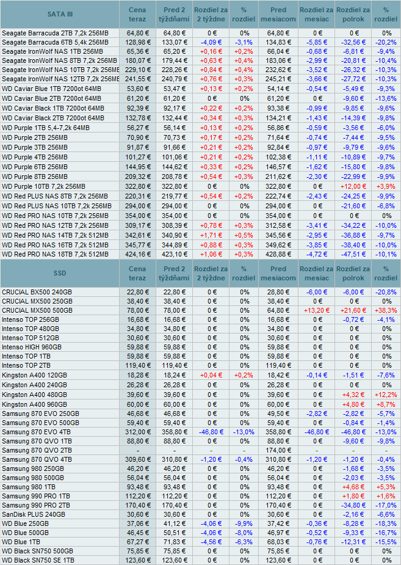
Task: Select Samsung 870 EVO 500GB row name
Action: point(40,423)
